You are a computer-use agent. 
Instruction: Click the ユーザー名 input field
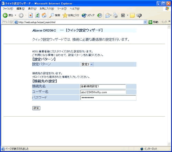pyautogui.click(x=103, y=92)
